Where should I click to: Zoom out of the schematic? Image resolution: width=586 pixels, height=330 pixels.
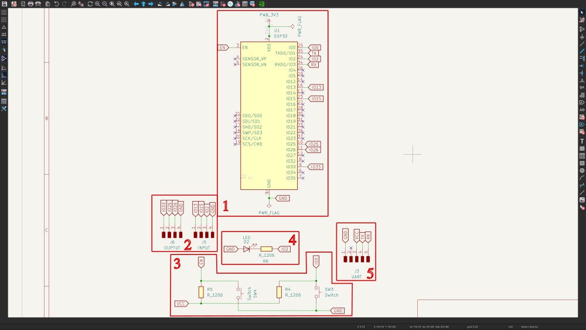pos(105,4)
